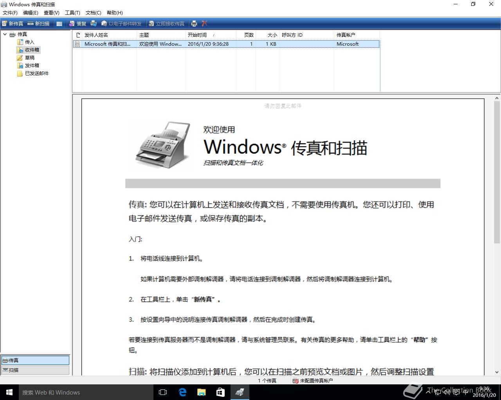501x400 pixels.
Task: Select the 发件箱 (Outbox) folder
Action: click(x=32, y=66)
